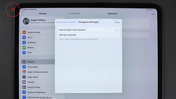Viewport: 176px width, 99px height.
Task: Select Add to English (US) Keyboard option
Action: 89,30
